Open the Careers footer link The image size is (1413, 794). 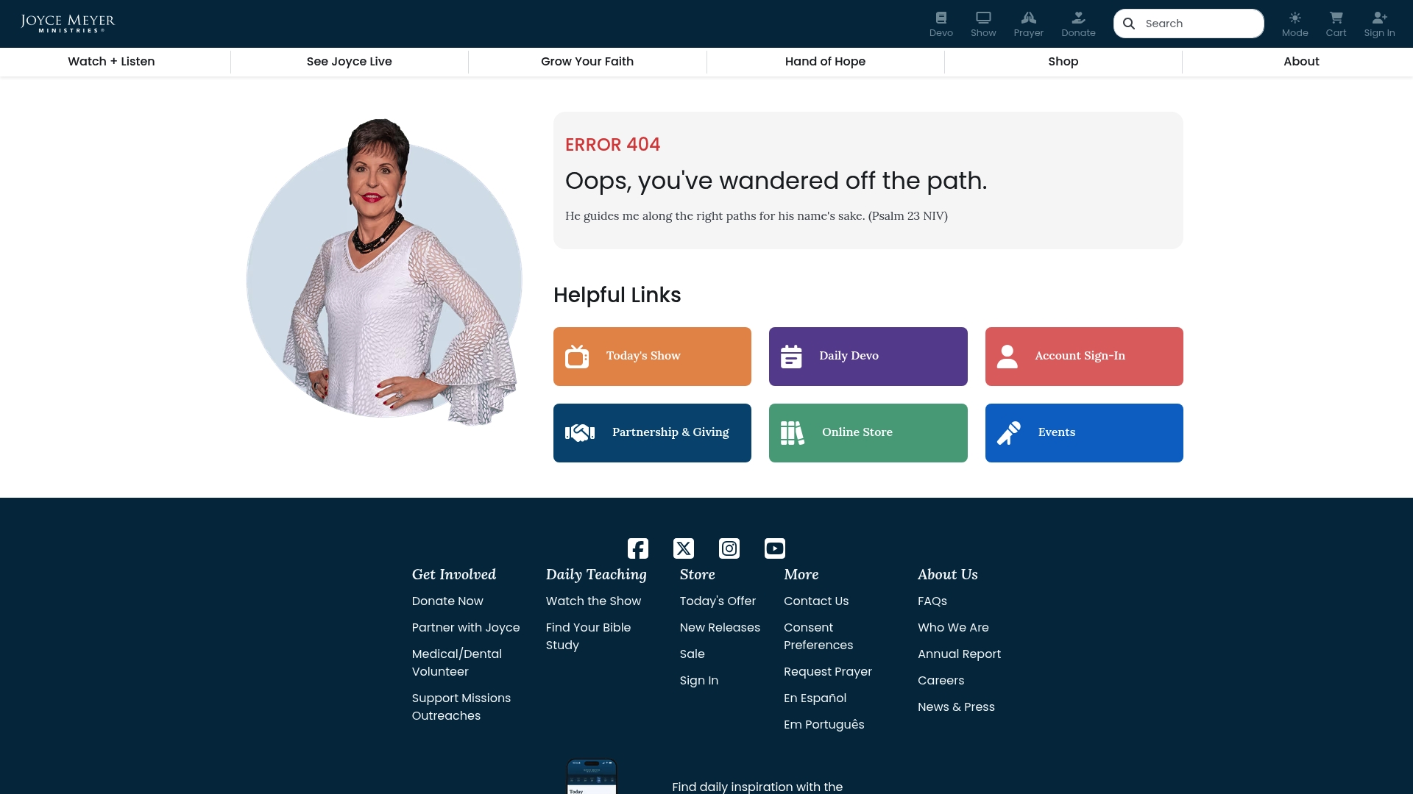[941, 681]
